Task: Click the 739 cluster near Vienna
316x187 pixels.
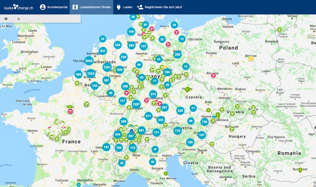Action: pyautogui.click(x=204, y=122)
